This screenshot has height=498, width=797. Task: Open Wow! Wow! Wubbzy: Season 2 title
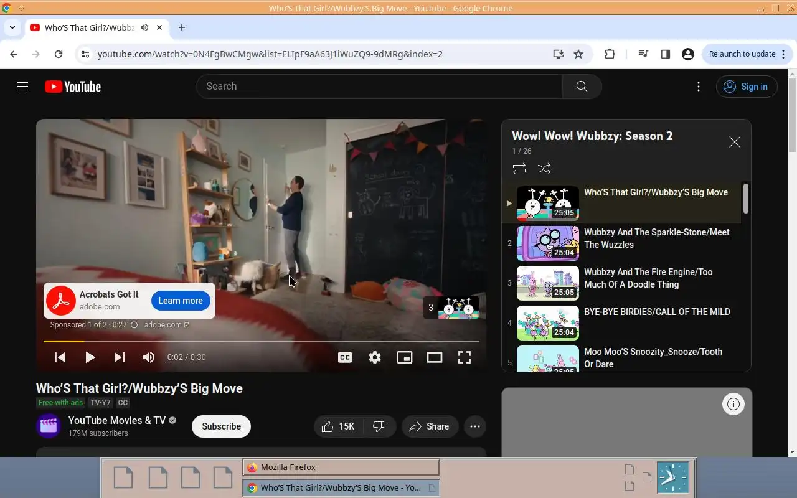pos(592,136)
